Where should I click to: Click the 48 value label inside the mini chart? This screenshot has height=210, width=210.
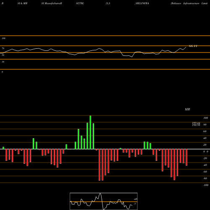[x=136, y=199]
